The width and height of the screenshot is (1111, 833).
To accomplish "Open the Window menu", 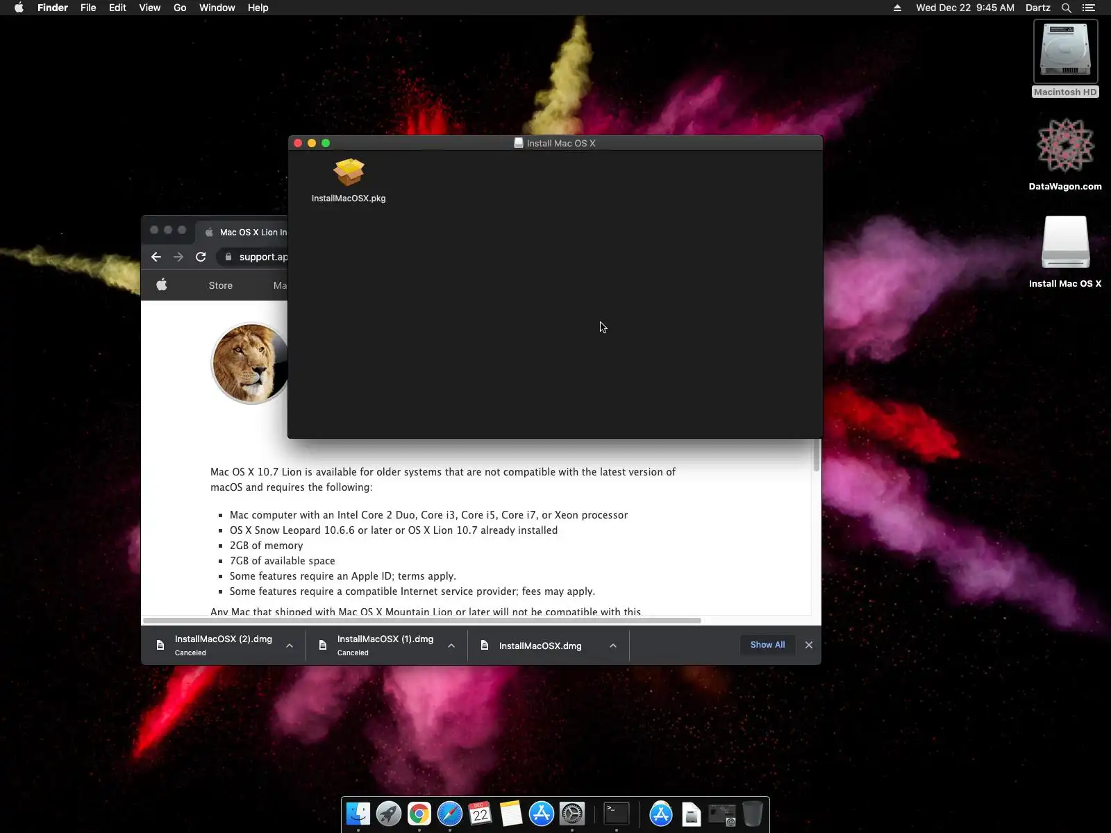I will 217,8.
